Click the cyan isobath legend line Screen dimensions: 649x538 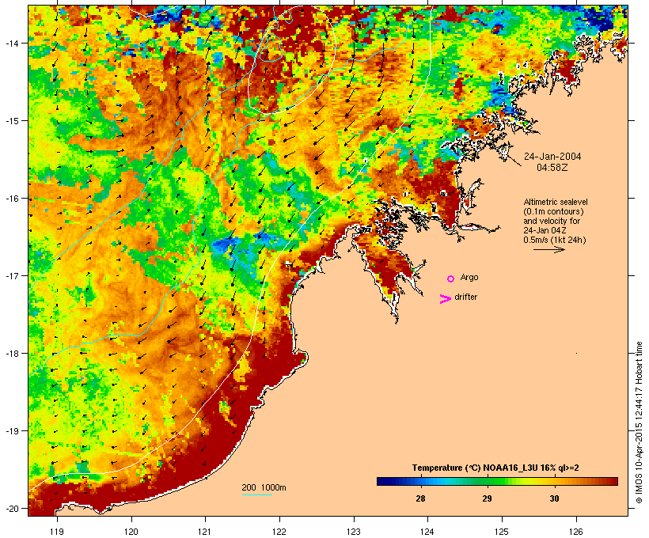click(256, 494)
